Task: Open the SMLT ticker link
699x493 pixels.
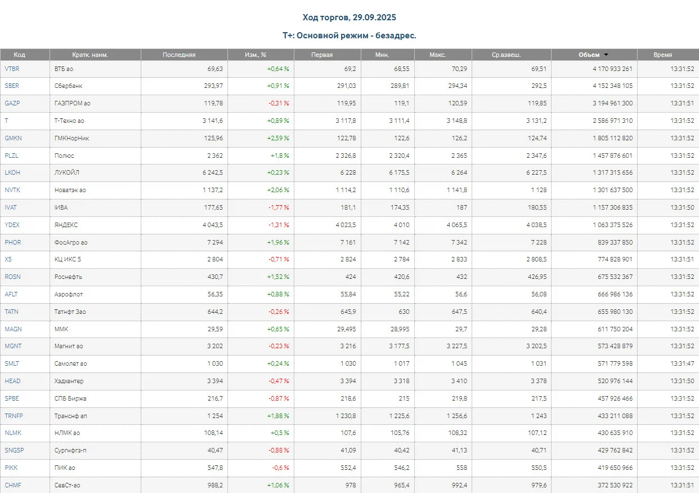Action: click(12, 364)
